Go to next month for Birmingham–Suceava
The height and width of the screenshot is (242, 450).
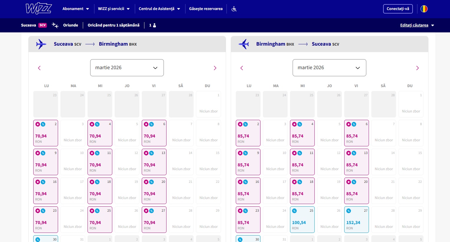pyautogui.click(x=417, y=68)
